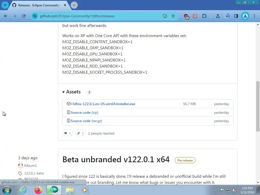Reload the current page
This screenshot has height=195, width=260.
pyautogui.click(x=24, y=16)
